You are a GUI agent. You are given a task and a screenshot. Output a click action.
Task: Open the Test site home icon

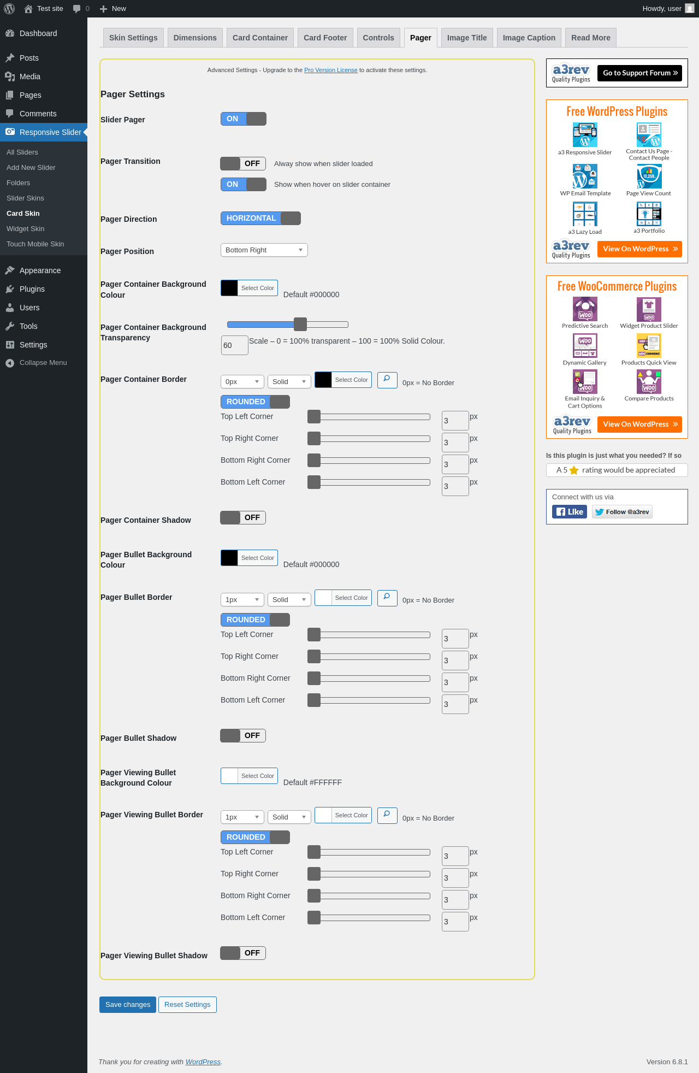click(x=28, y=9)
